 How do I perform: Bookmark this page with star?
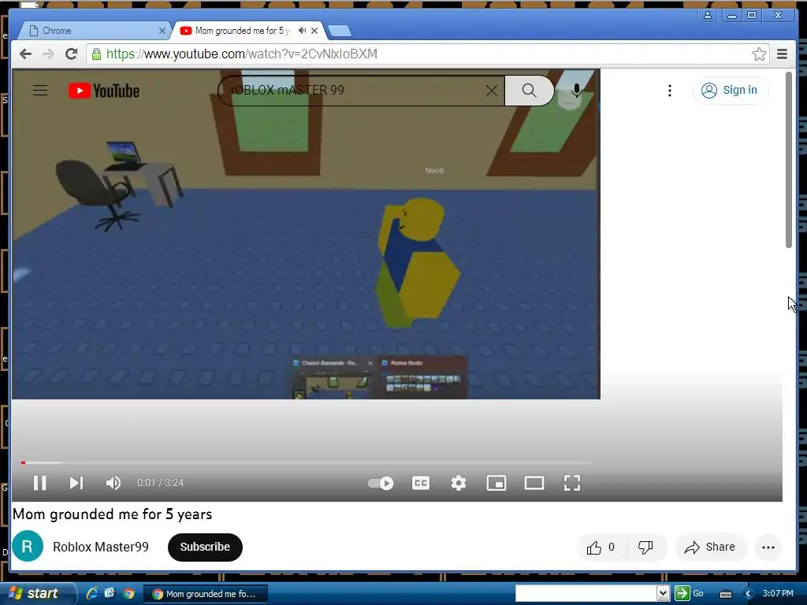point(759,54)
